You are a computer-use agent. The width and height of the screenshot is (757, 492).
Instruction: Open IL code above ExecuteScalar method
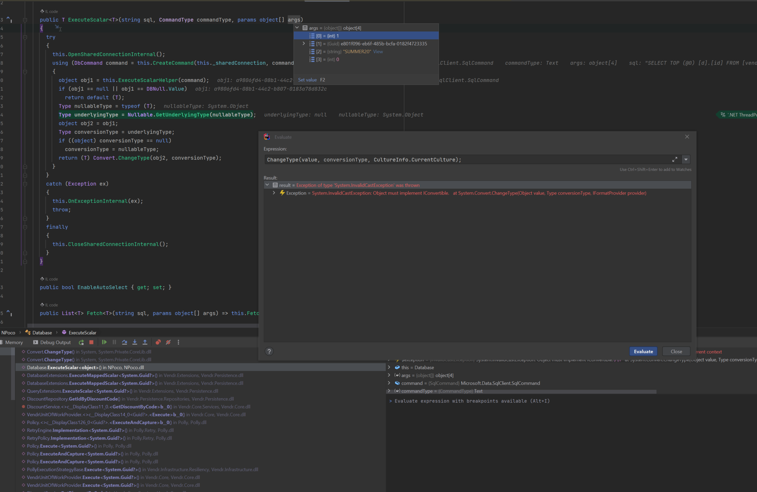click(49, 12)
